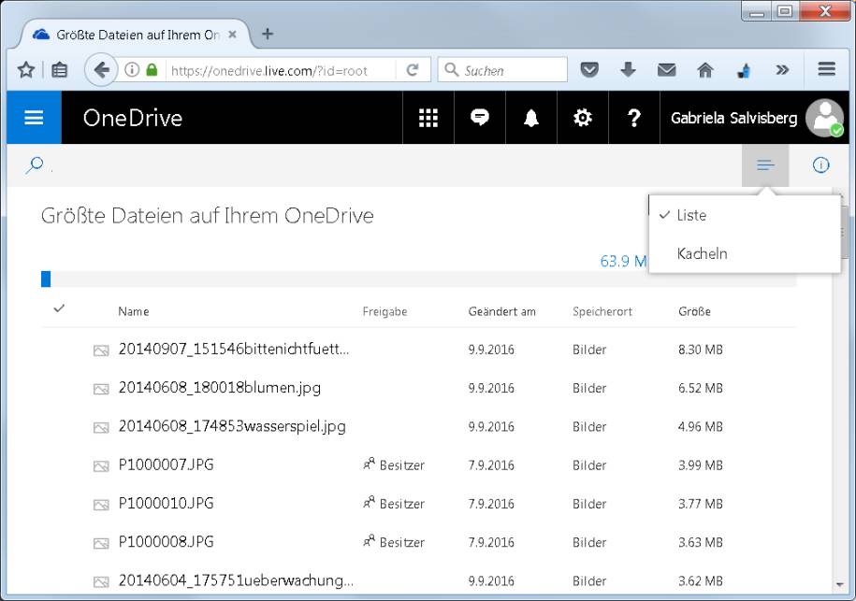Viewport: 856px width, 601px height.
Task: Start a search with the magnifier icon
Action: point(34,165)
